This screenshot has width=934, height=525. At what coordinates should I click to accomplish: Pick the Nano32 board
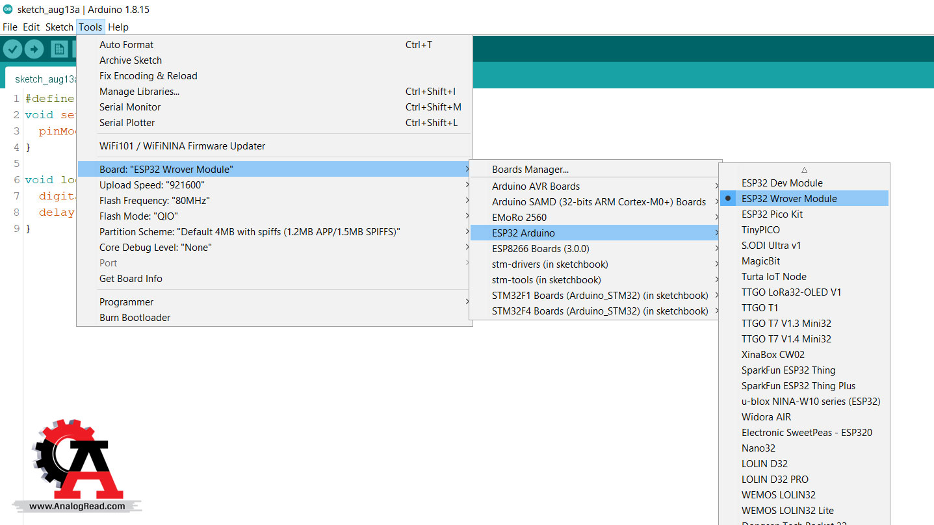click(x=804, y=448)
